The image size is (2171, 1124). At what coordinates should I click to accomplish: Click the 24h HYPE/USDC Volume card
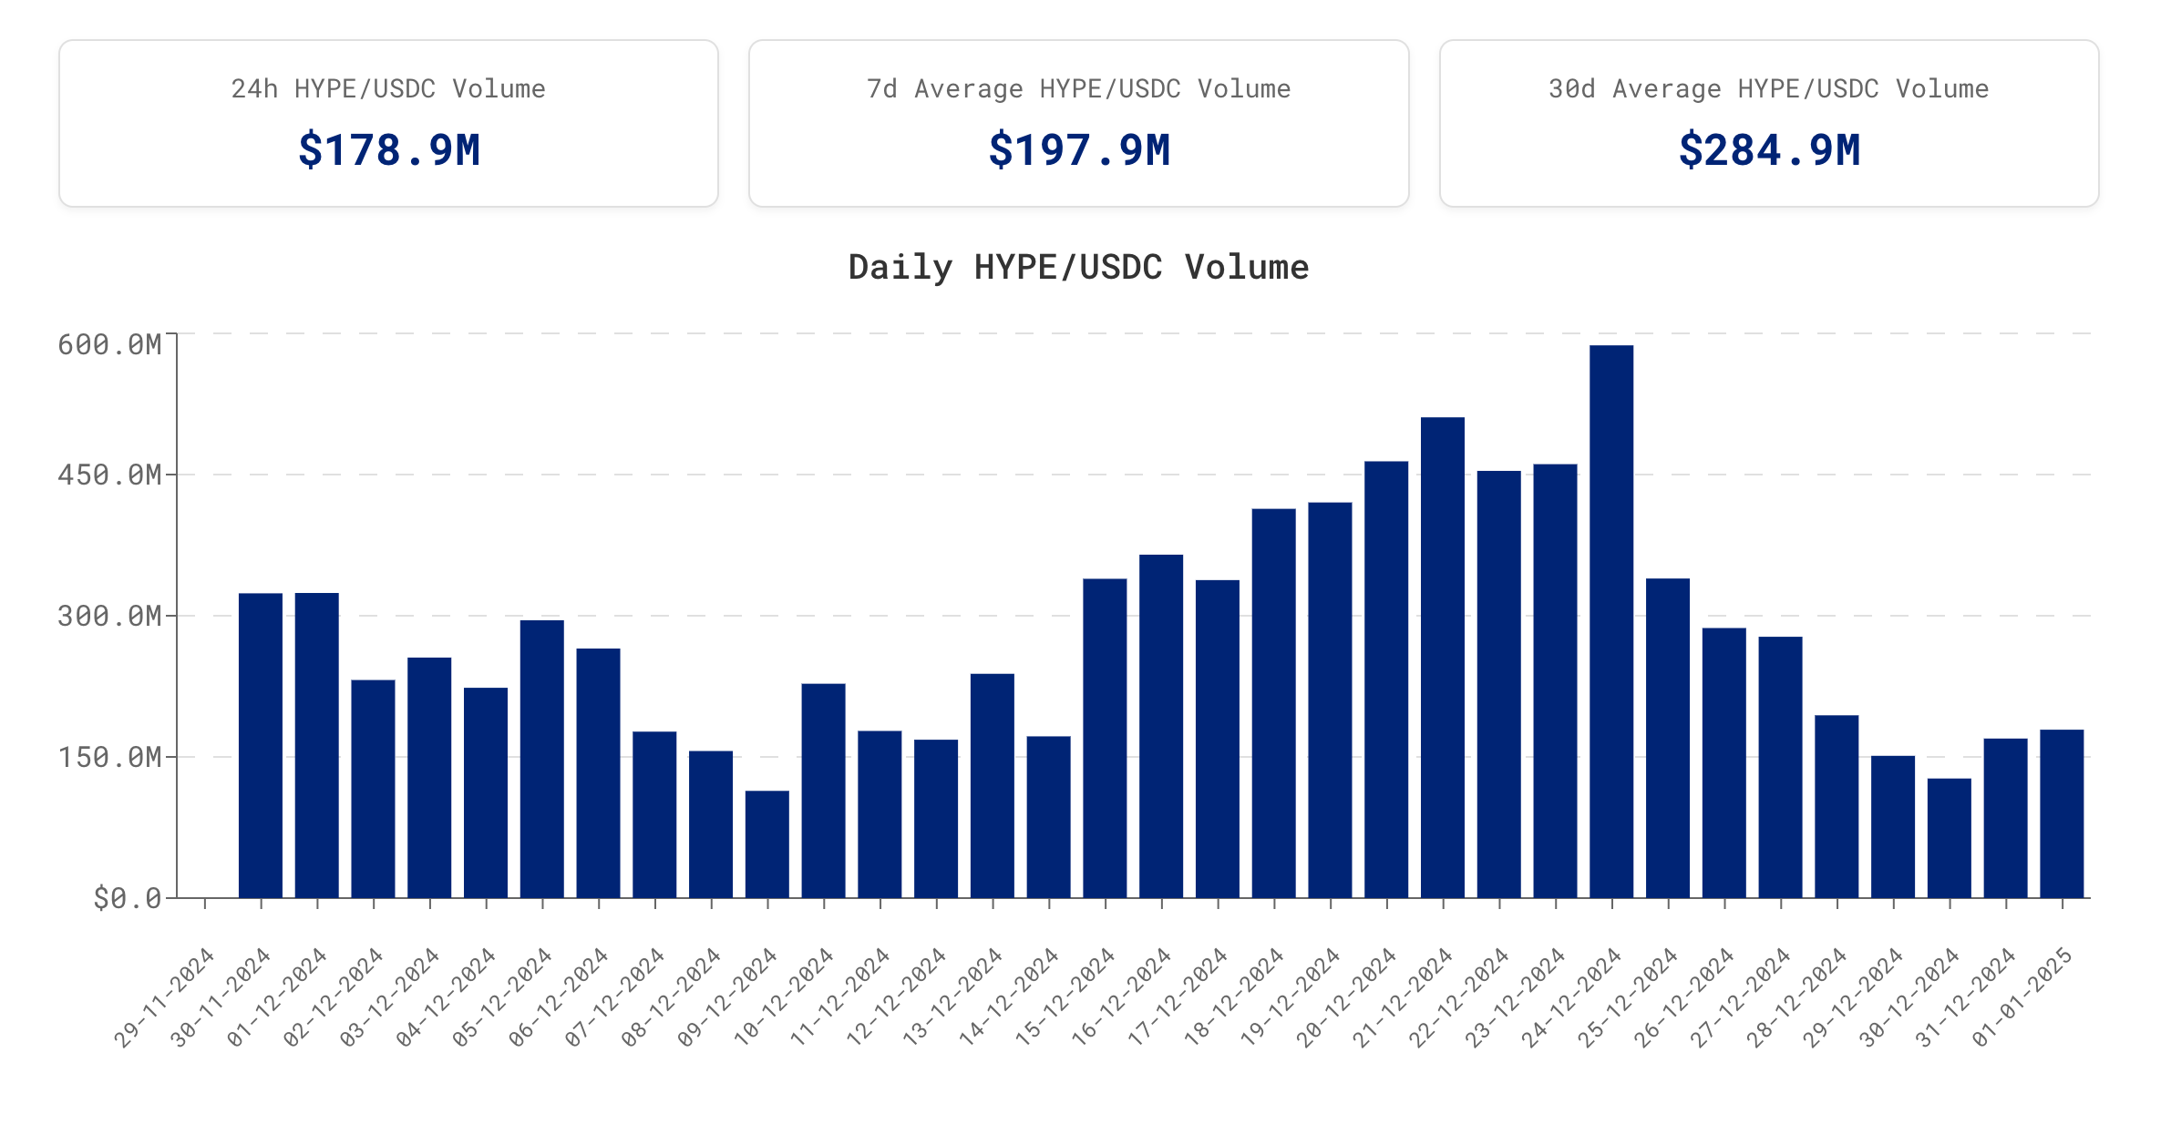388,122
